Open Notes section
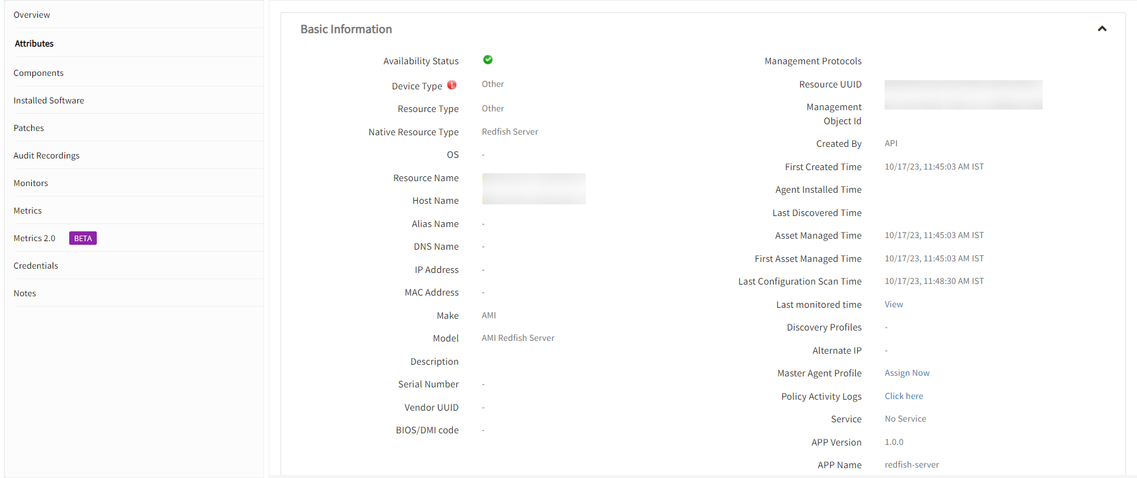The width and height of the screenshot is (1137, 478). [25, 293]
